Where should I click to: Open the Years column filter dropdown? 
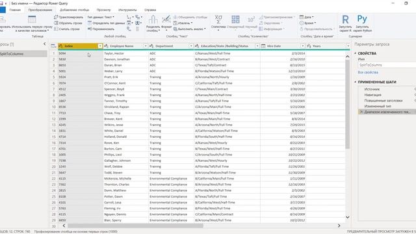(348, 46)
